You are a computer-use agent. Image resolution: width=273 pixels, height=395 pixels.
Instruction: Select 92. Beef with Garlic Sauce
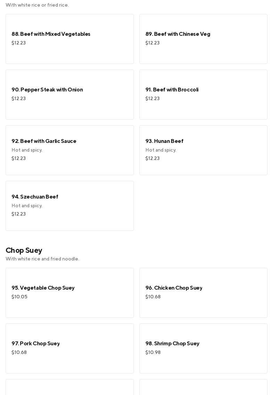pyautogui.click(x=70, y=150)
